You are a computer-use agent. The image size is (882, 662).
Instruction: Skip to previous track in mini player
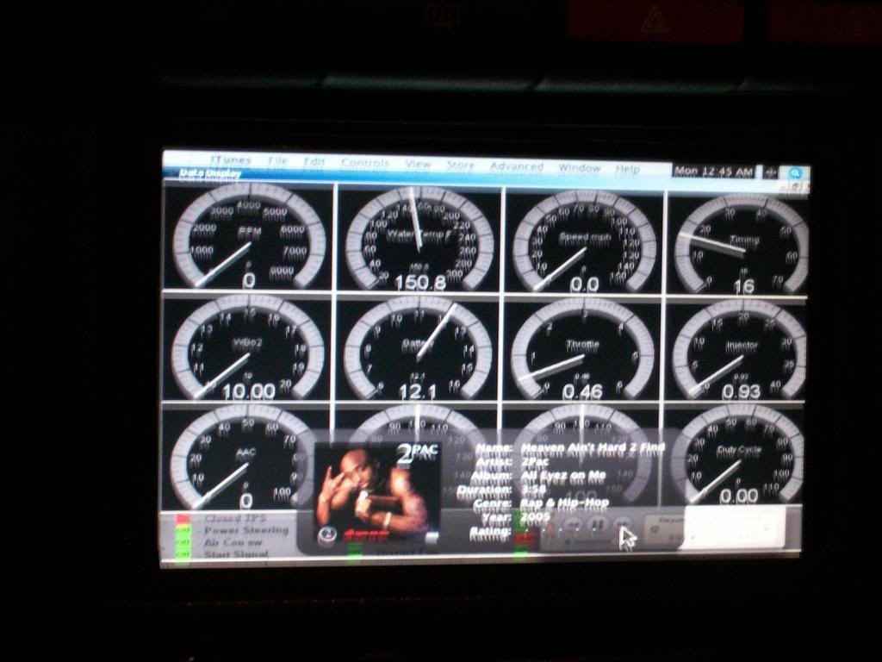point(573,525)
